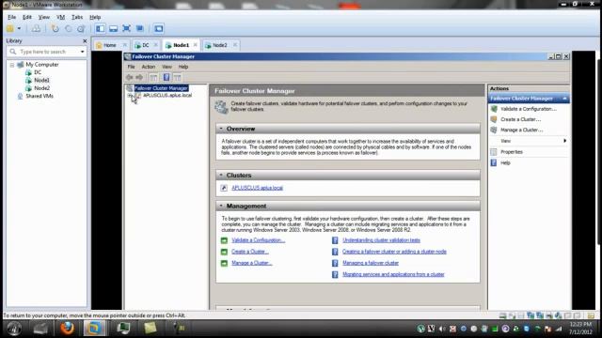
Task: Select Failover Cluster Manager root tree node
Action: 161,88
